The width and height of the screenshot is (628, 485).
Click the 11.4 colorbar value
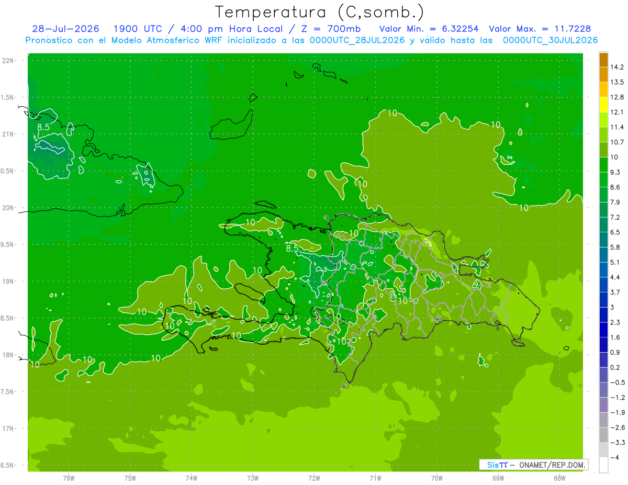[617, 127]
